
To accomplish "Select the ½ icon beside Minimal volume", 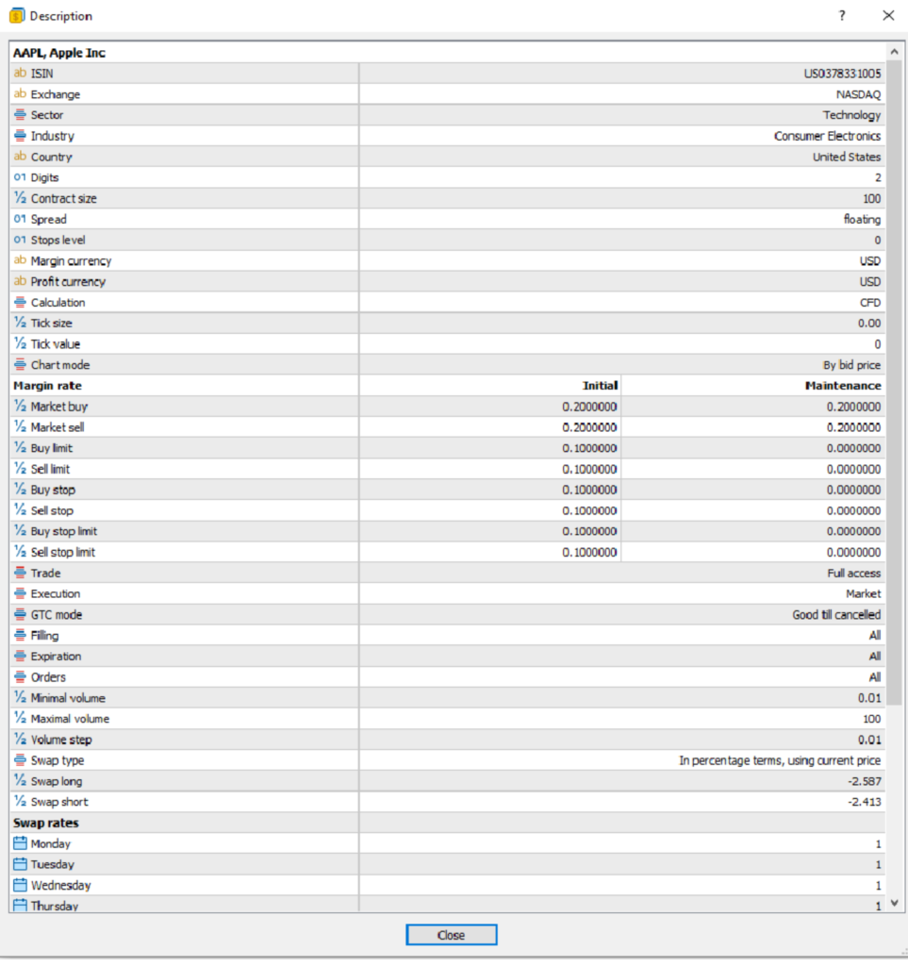I will [21, 698].
